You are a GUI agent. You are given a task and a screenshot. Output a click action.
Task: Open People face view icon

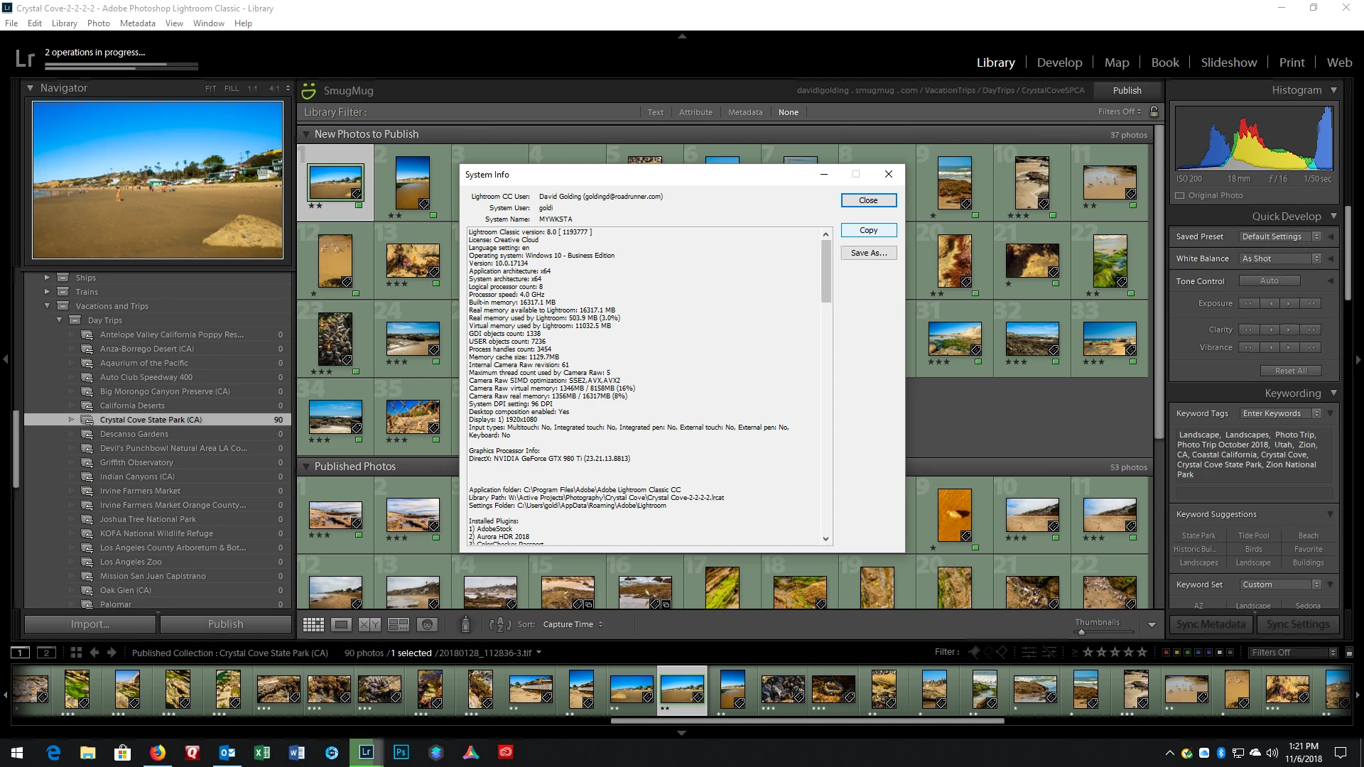tap(427, 624)
